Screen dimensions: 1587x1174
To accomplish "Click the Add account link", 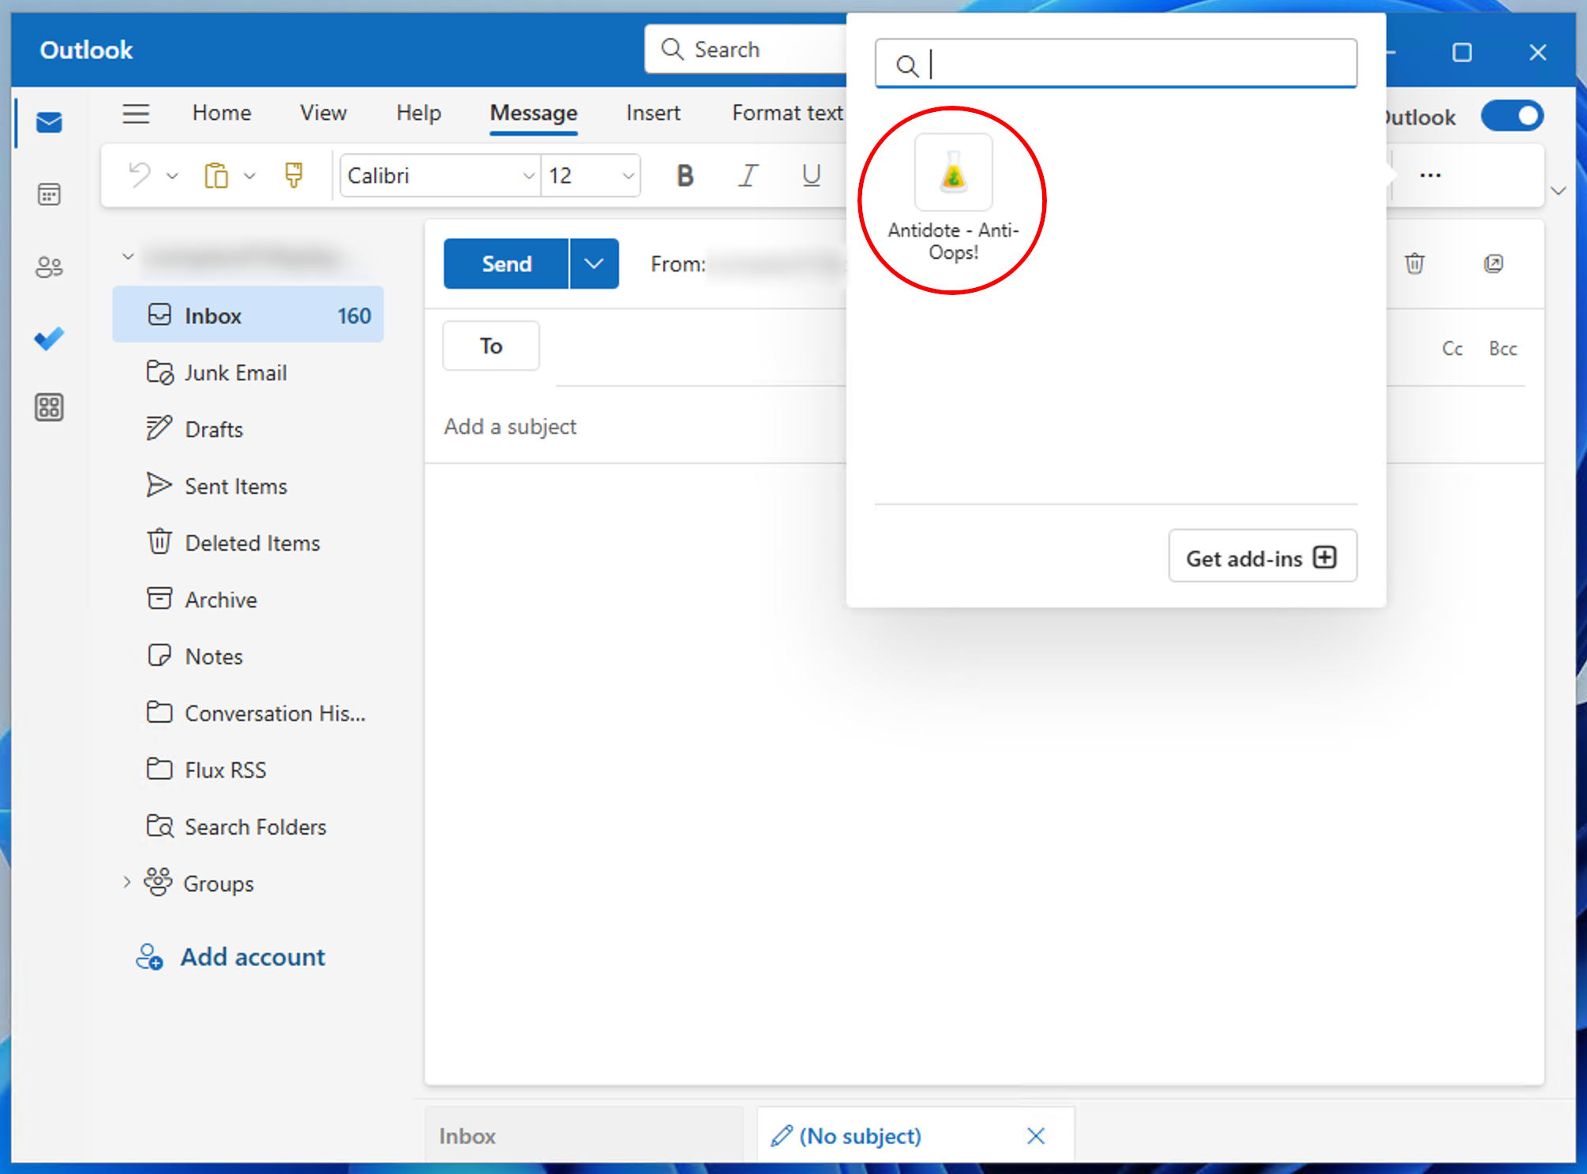I will pyautogui.click(x=252, y=956).
